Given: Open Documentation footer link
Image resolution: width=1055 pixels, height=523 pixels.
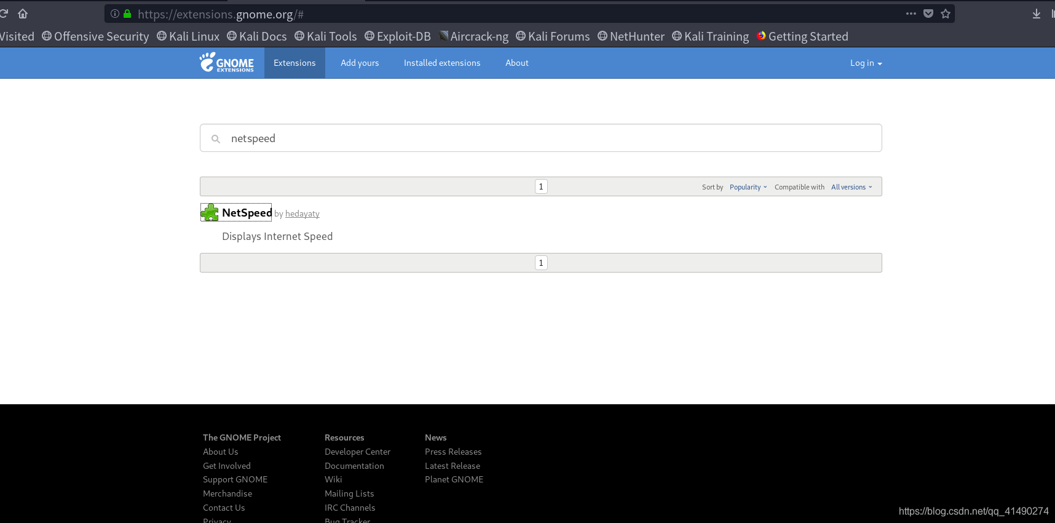Looking at the screenshot, I should pyautogui.click(x=354, y=466).
